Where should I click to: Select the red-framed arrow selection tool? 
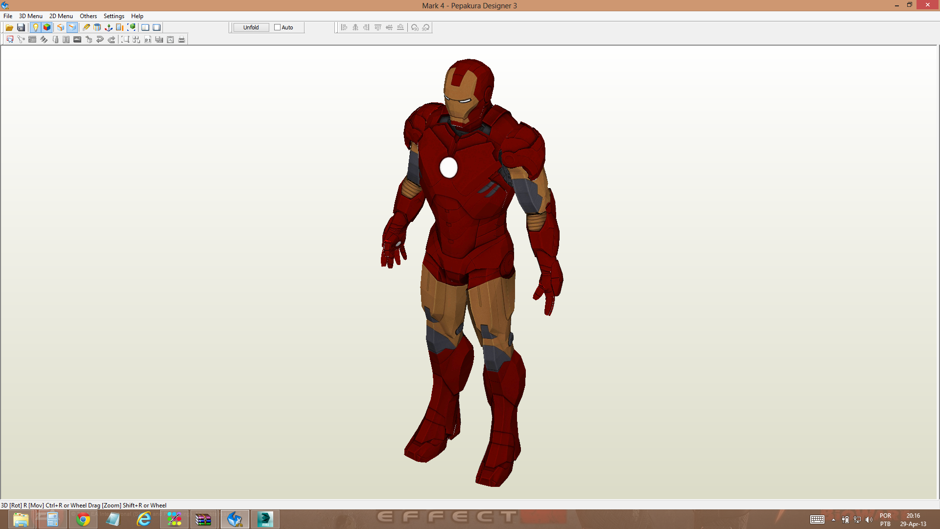(x=10, y=40)
